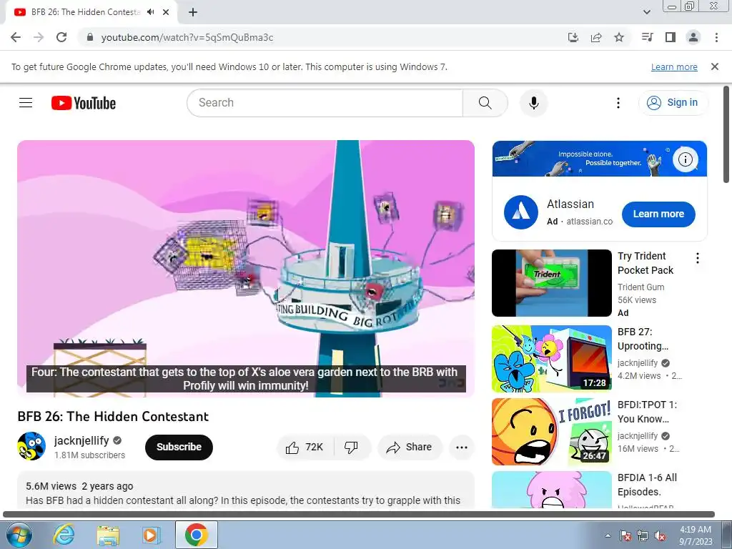Open more actions ellipsis under video
The height and width of the screenshot is (549, 732).
[462, 447]
